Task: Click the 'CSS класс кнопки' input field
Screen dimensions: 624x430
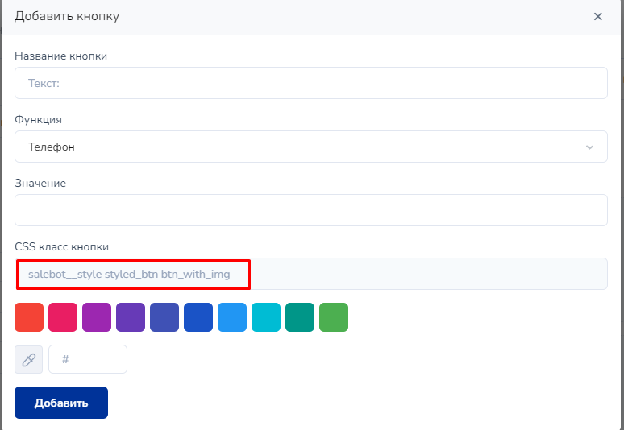Action: click(310, 274)
